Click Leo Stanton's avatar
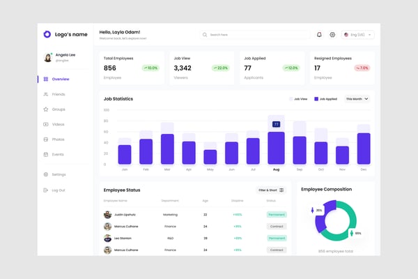418x279 pixels. [107, 238]
